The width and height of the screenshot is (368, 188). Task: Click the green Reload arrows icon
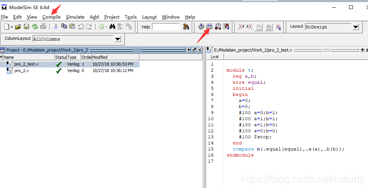(35, 27)
